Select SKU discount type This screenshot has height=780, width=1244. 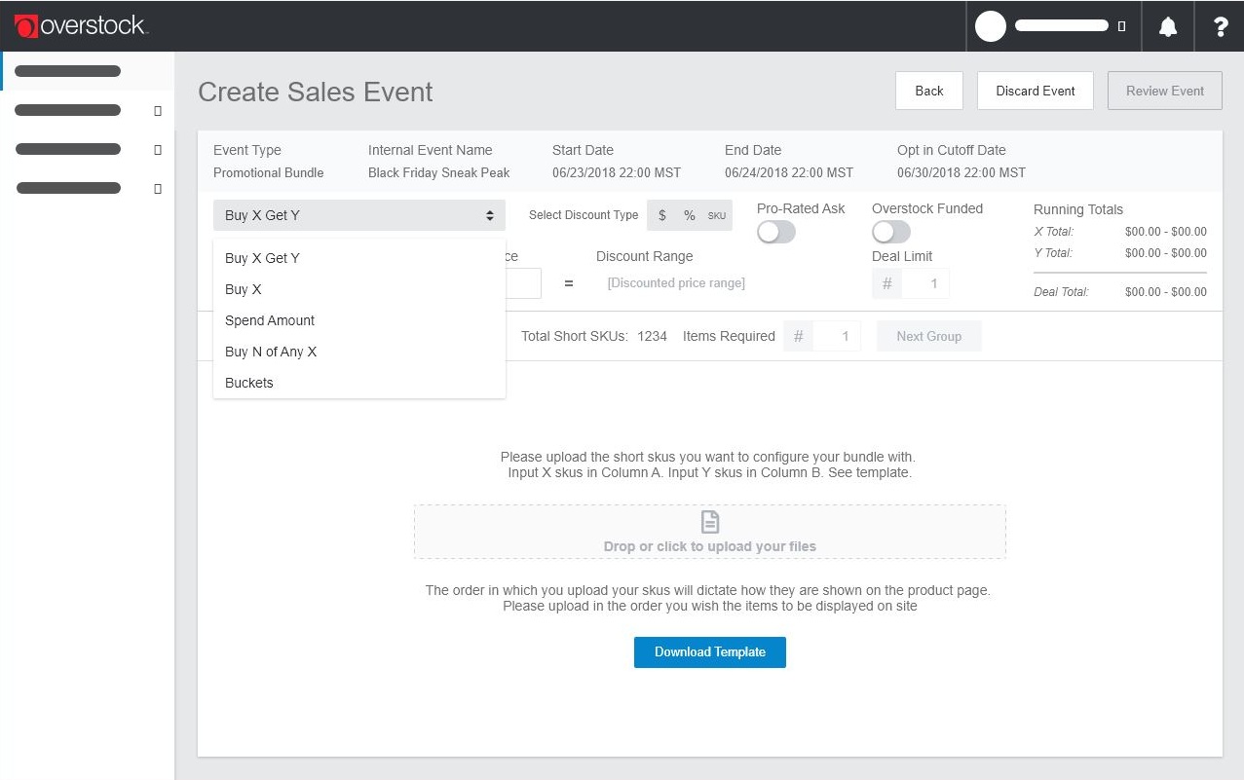716,215
